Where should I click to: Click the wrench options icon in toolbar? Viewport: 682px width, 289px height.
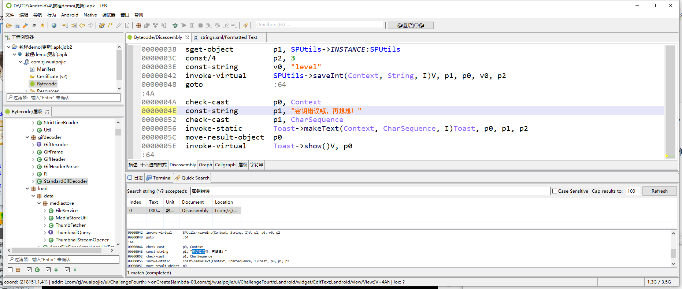tap(26, 25)
